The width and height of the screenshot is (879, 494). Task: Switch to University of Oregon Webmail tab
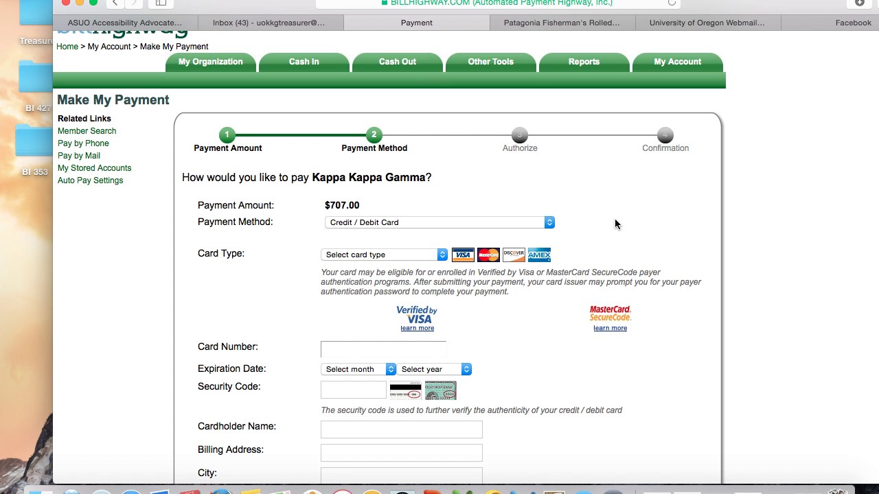(707, 23)
